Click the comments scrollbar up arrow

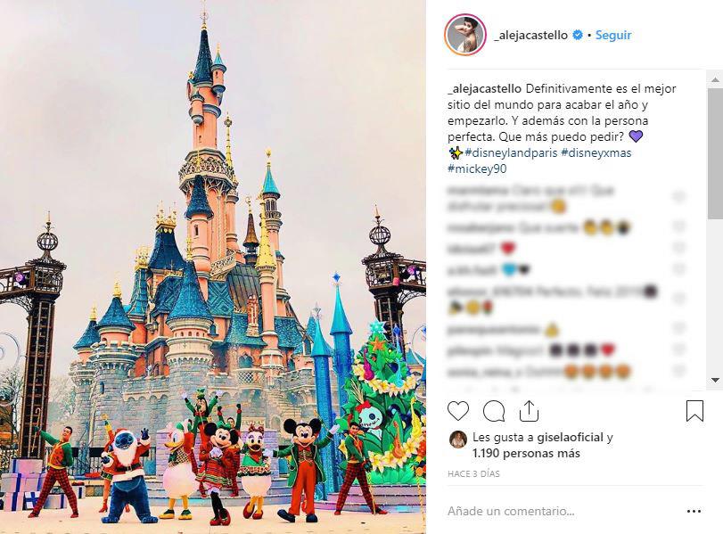(x=715, y=80)
